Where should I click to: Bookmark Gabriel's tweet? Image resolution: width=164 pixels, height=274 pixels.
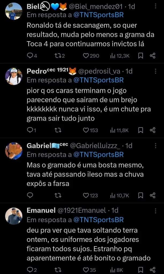pyautogui.click(x=140, y=196)
